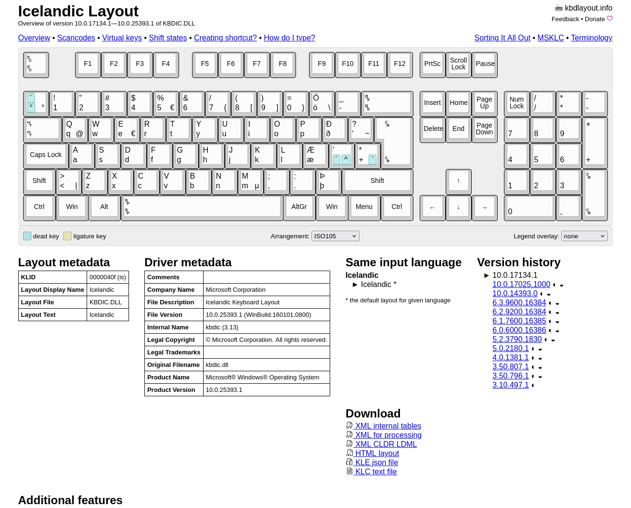631x508 pixels.
Task: Click left-half circle icon beside 6.3.9600.16384
Action: [x=551, y=303]
